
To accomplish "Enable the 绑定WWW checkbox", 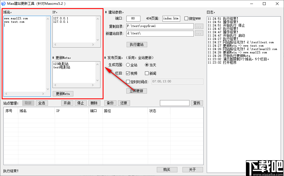I will [186, 18].
